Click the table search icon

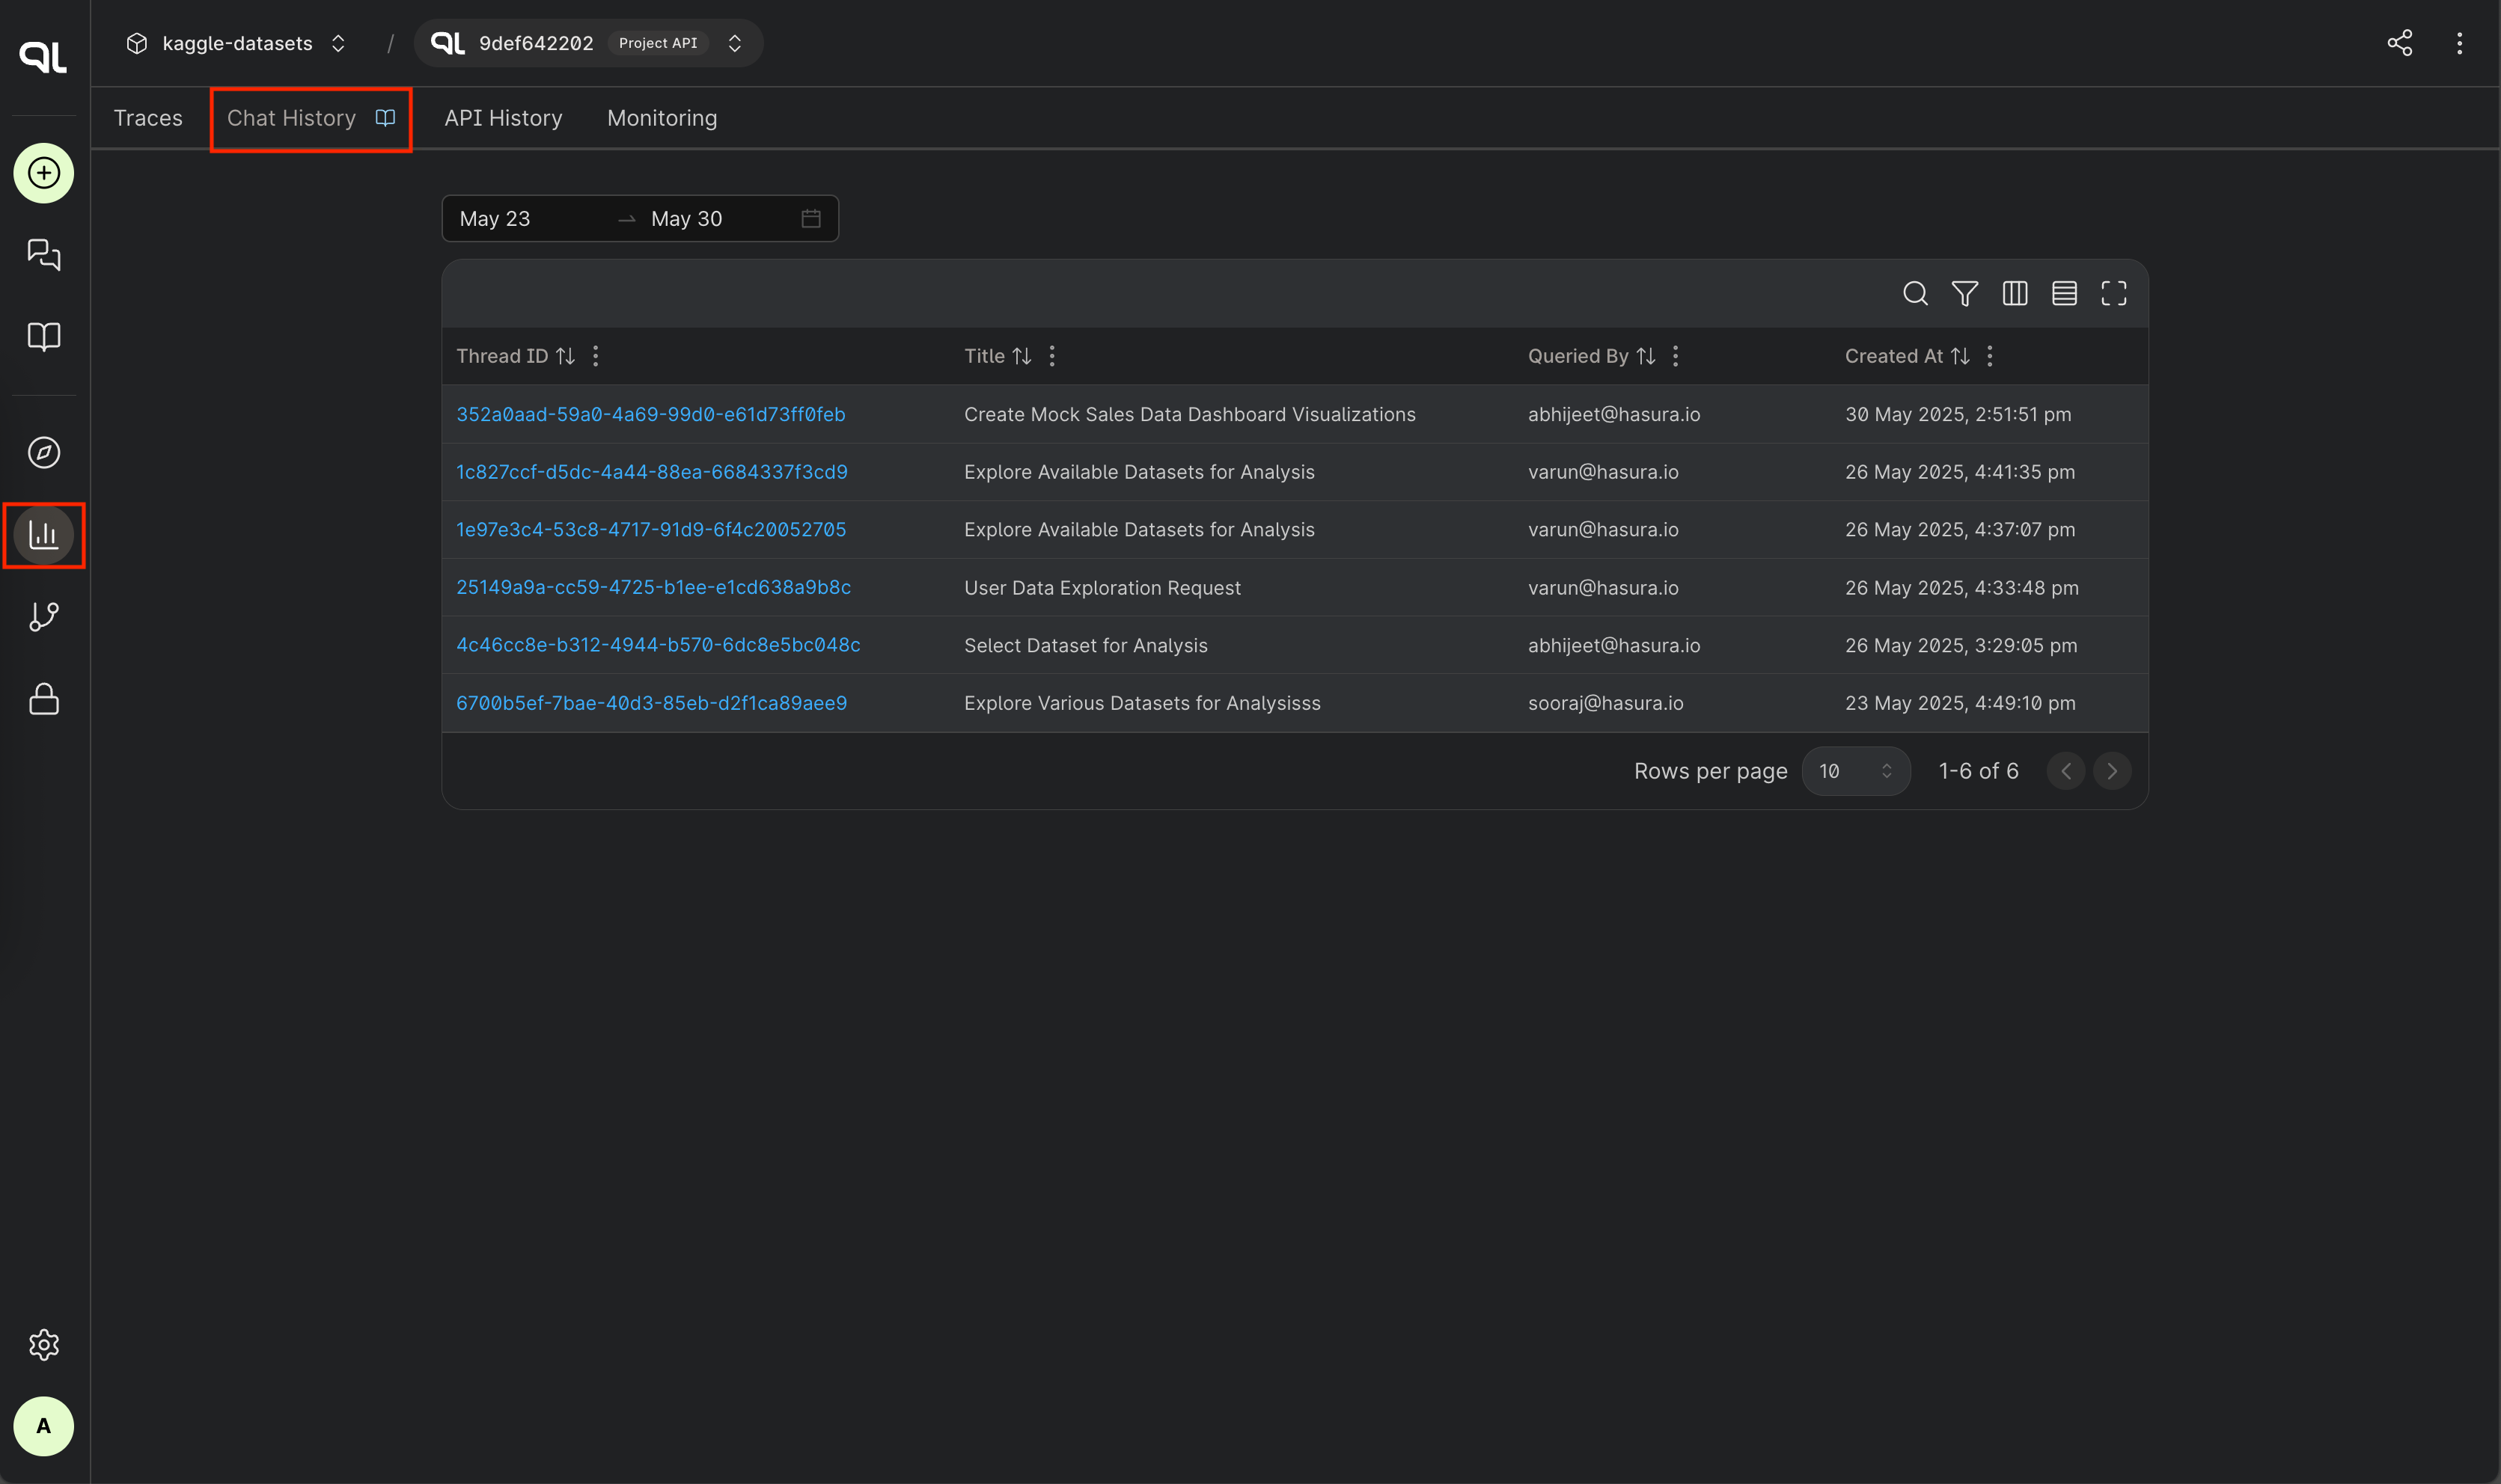(x=1915, y=293)
